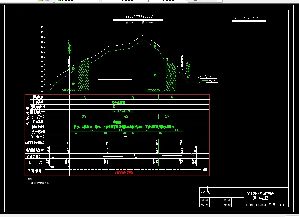
Task: Select the '设计坡度(‰)' row label
Action: 35,156
